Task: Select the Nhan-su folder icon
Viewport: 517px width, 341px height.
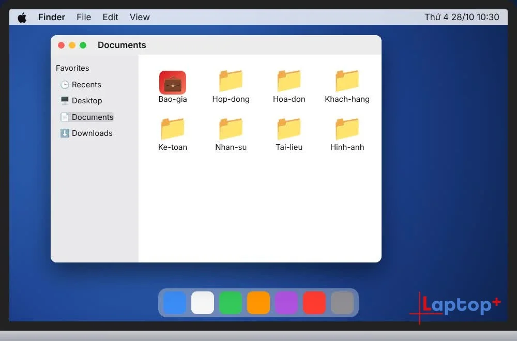Action: click(x=231, y=129)
